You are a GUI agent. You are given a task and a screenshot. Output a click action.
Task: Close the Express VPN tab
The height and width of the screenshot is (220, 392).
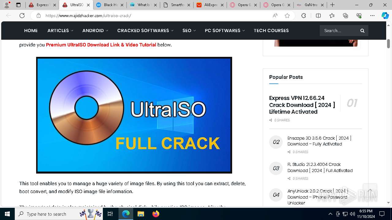55,5
